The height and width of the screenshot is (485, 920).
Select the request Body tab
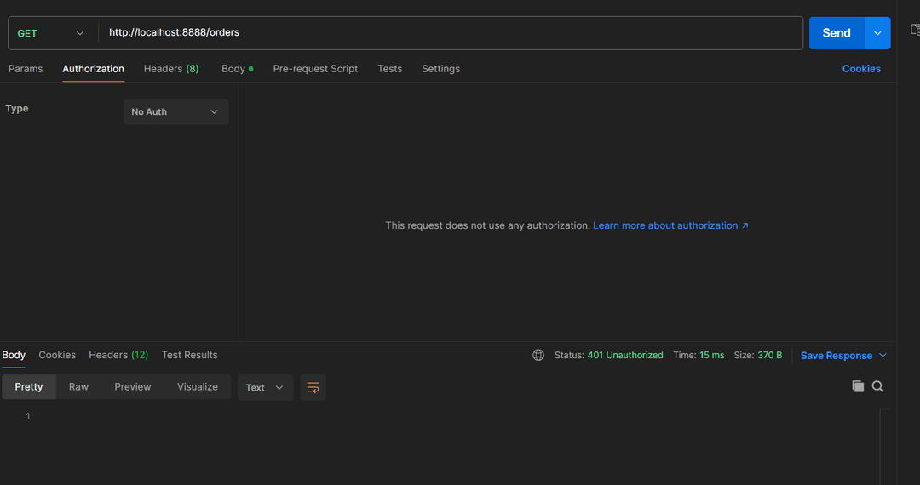(233, 69)
